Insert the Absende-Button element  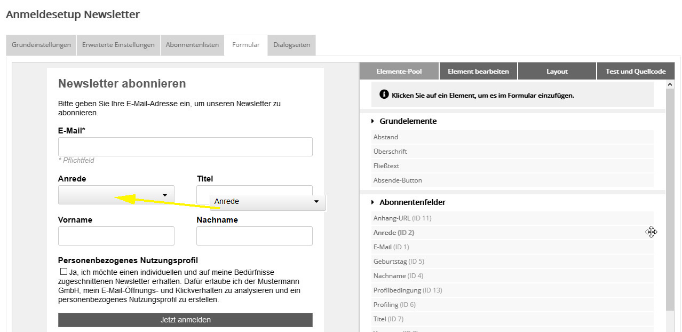click(x=398, y=180)
